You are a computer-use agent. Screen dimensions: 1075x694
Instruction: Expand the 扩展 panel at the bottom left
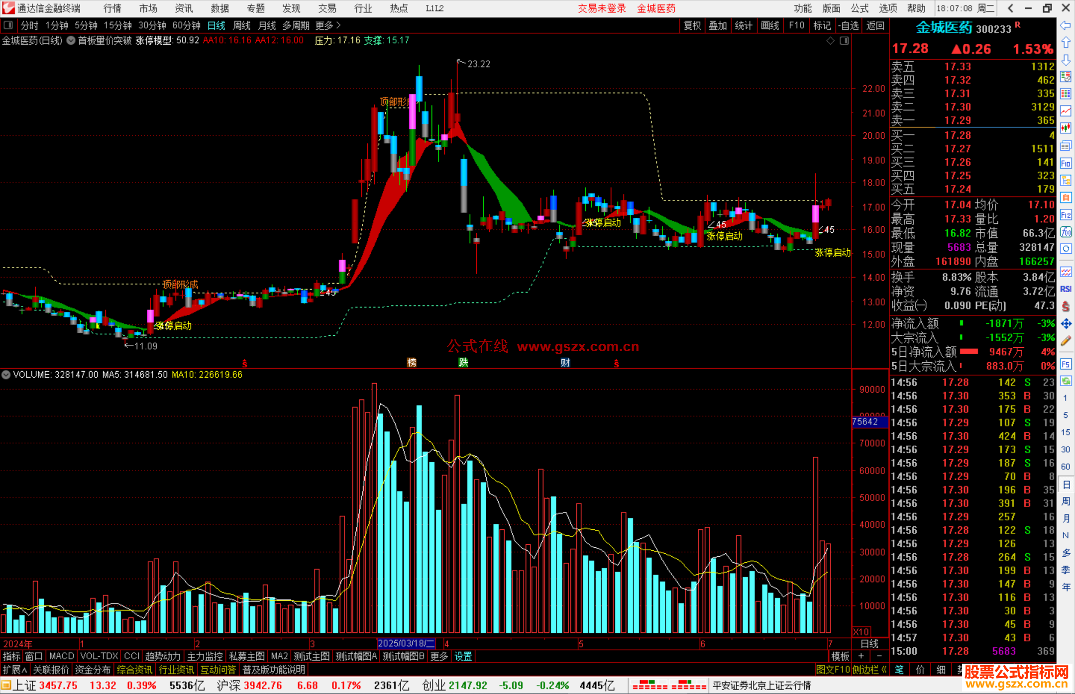[15, 670]
